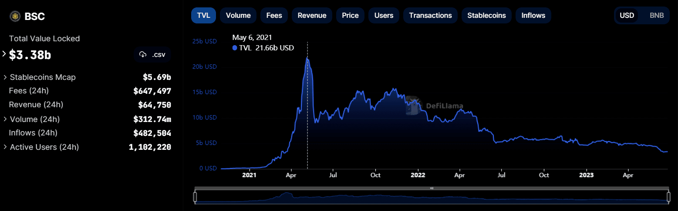The image size is (678, 211).
Task: Toggle the TVL chart metric
Action: [203, 15]
